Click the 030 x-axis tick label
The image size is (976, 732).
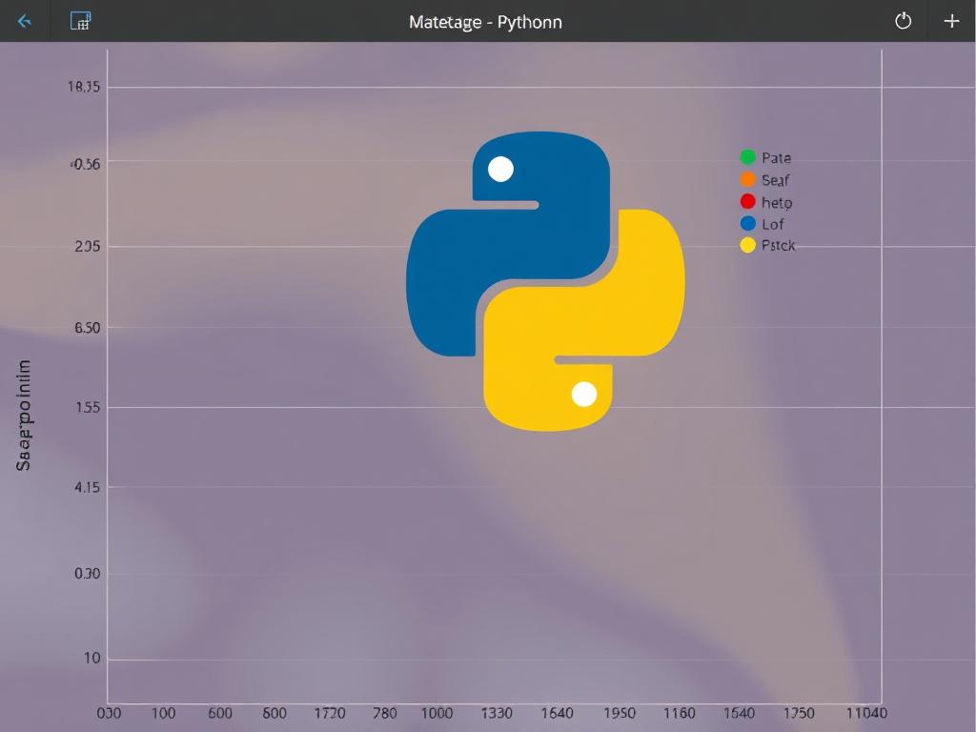coord(109,713)
